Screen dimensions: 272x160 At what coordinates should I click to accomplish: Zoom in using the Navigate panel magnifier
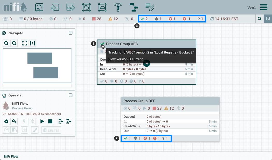coord(6,43)
